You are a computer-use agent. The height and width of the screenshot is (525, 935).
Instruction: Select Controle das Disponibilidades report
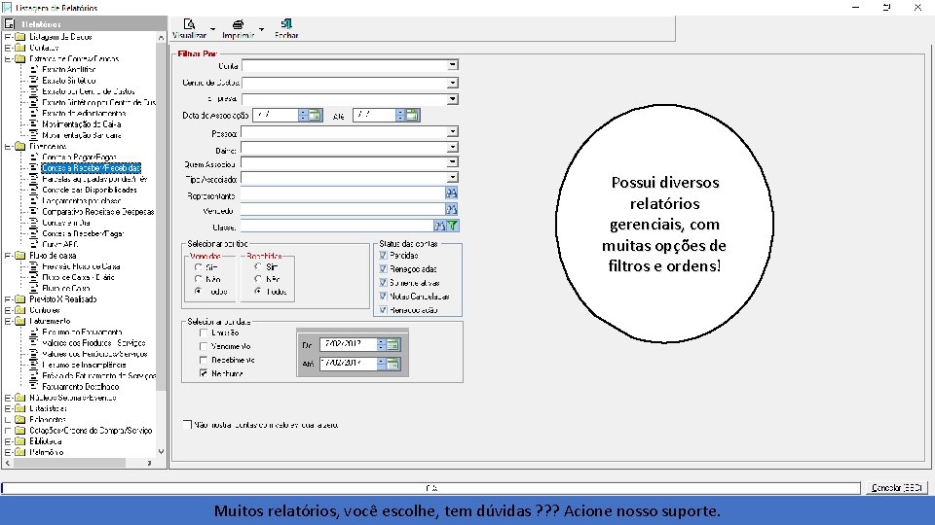[90, 190]
